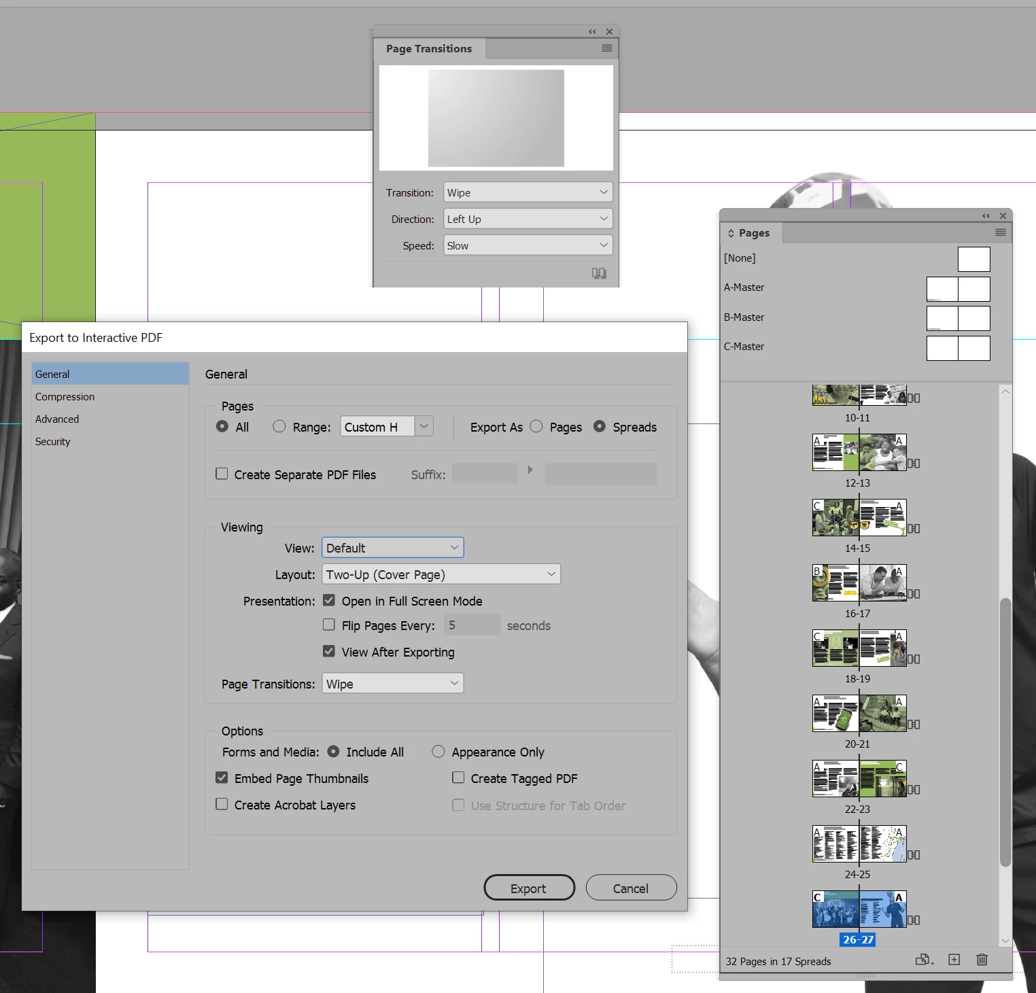Switch to General category
Screen dimensions: 1036x993
110,374
